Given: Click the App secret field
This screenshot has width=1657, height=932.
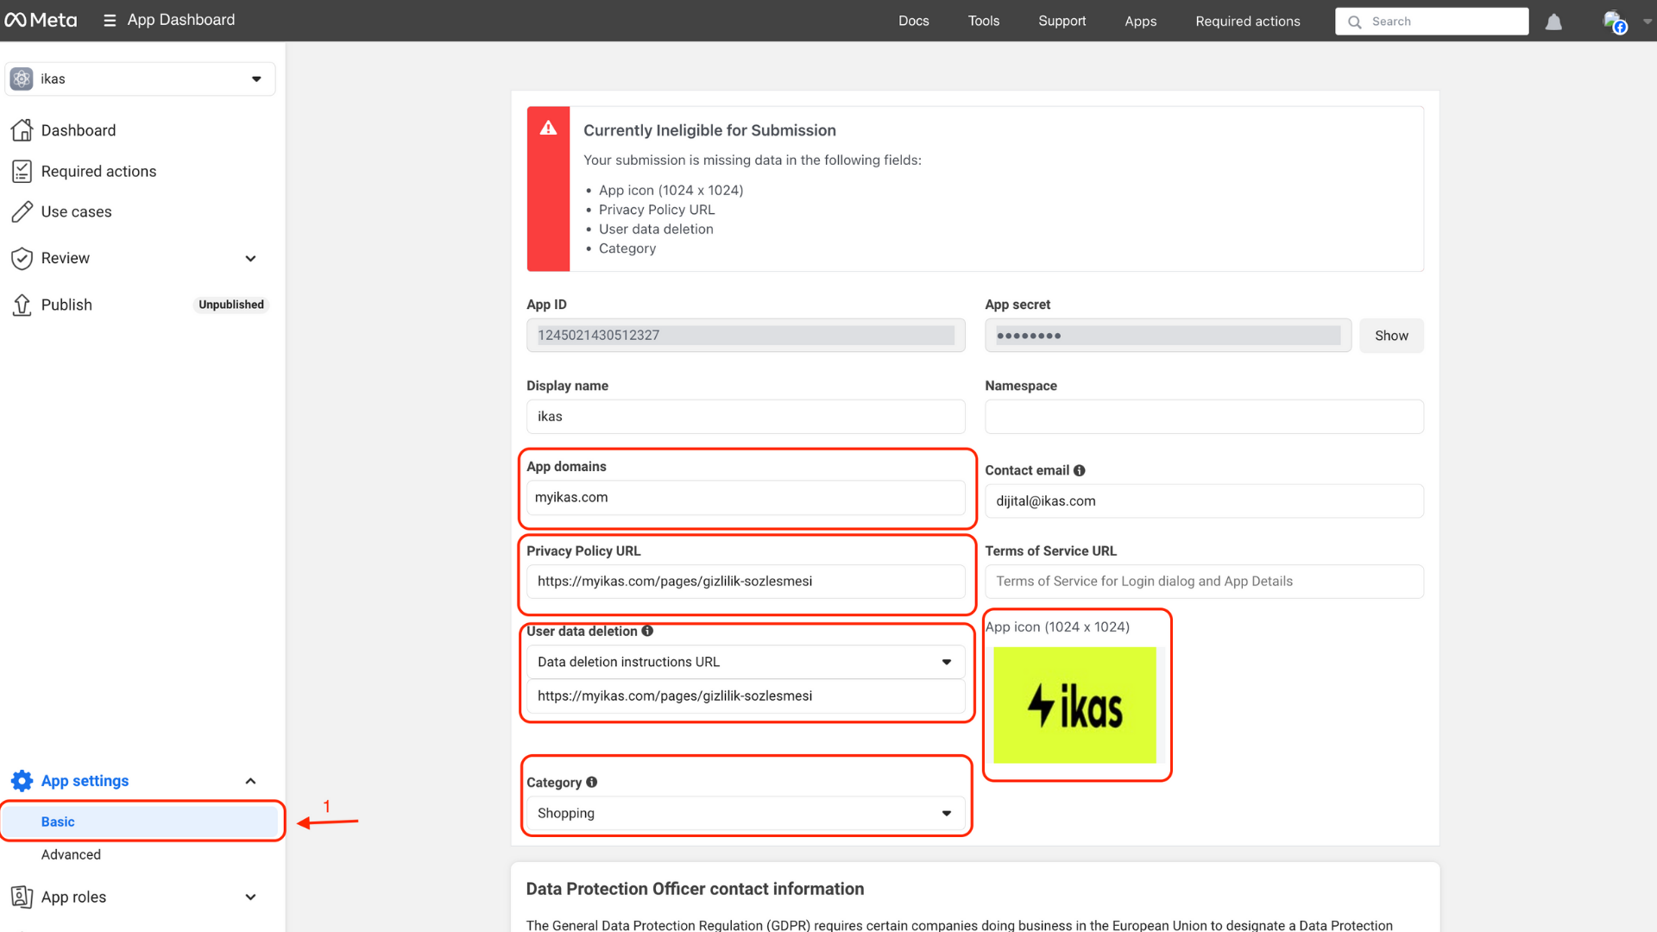Looking at the screenshot, I should (x=1168, y=335).
